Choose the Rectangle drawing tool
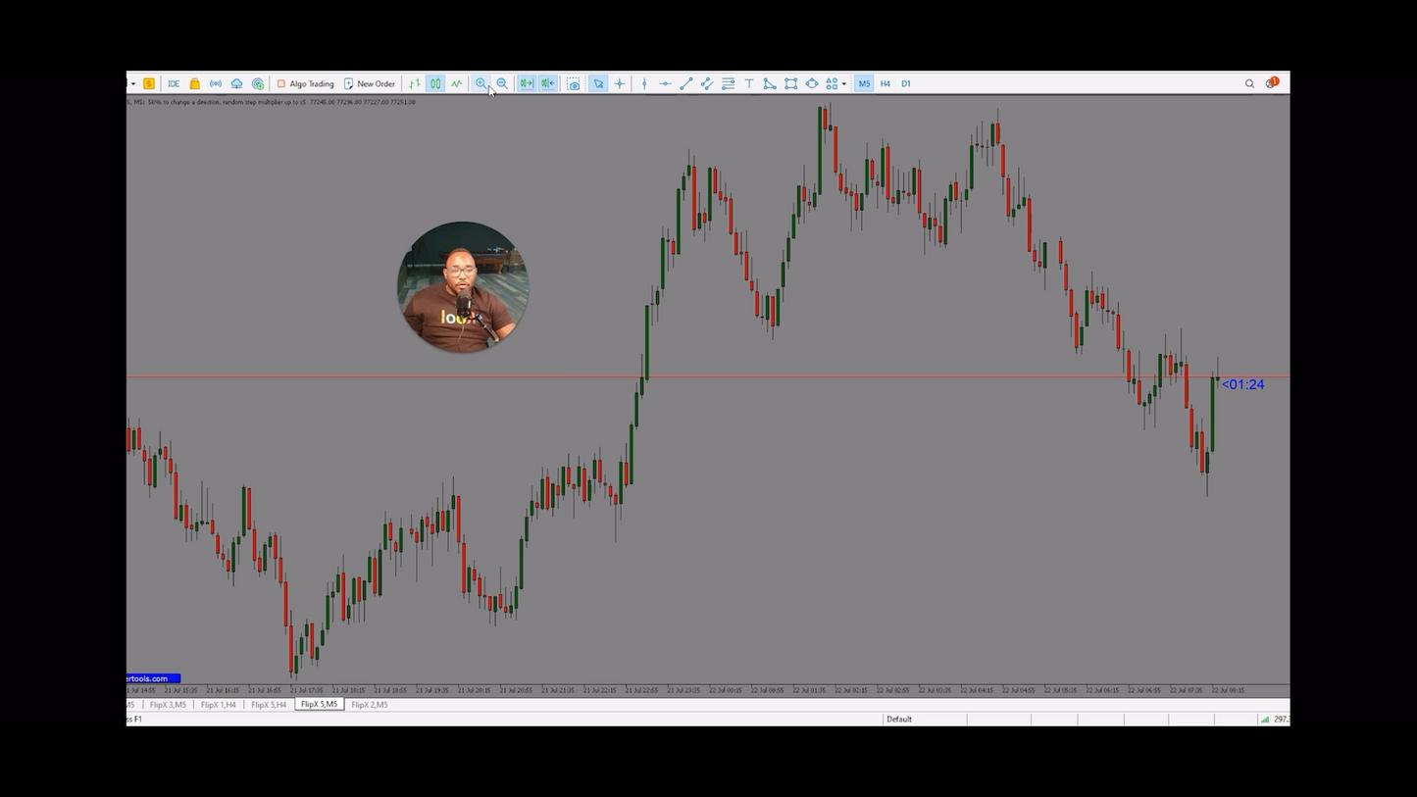Screen dimensions: 1417x797 [x=790, y=83]
